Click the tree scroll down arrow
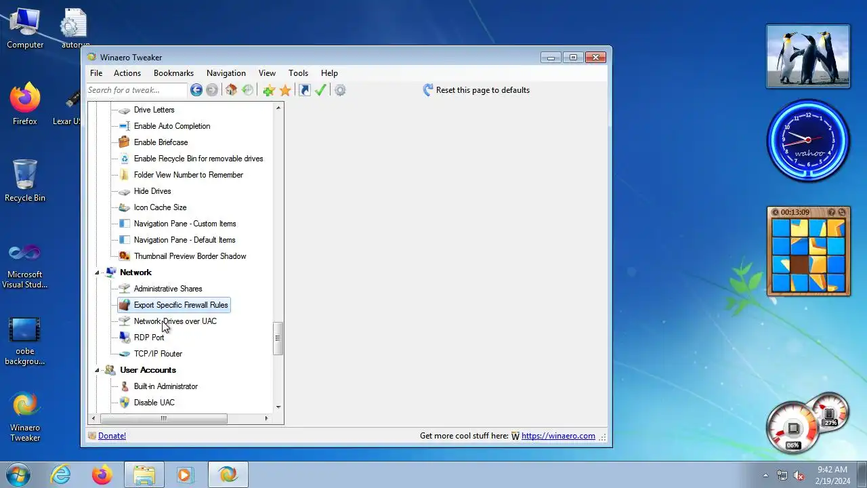The image size is (867, 488). [x=278, y=407]
